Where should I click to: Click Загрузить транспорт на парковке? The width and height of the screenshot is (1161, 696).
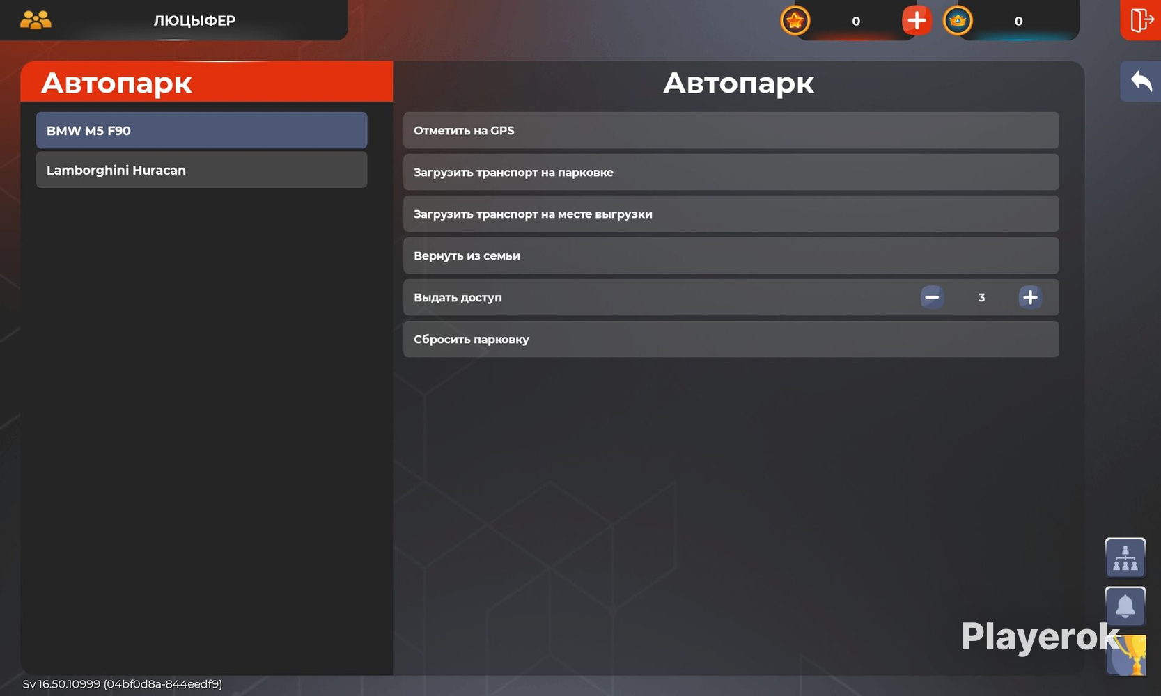731,172
